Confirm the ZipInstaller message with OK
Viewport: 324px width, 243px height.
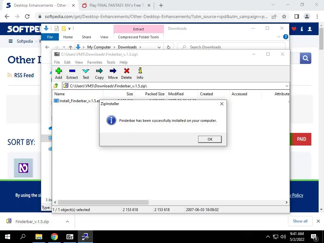(210, 139)
